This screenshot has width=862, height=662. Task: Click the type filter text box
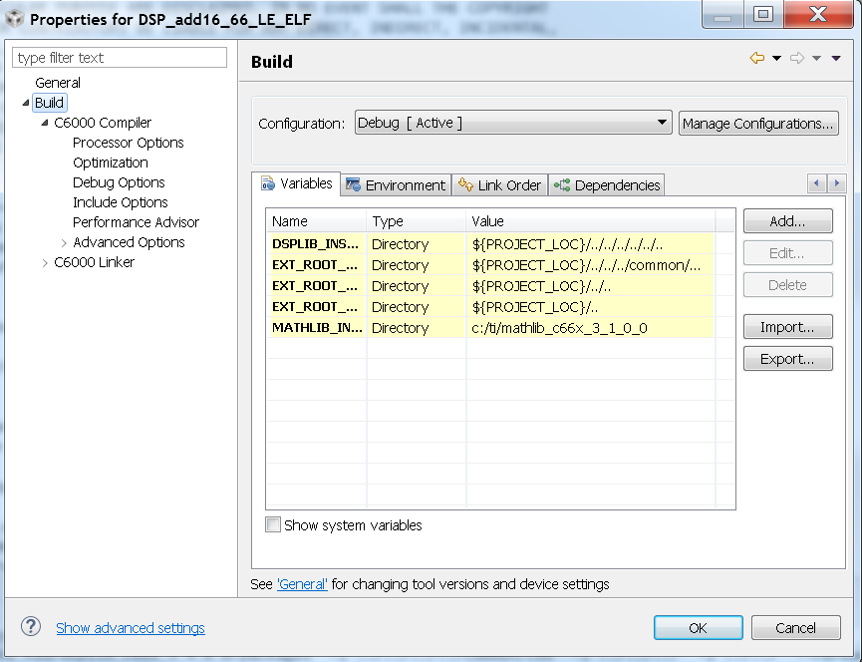119,58
